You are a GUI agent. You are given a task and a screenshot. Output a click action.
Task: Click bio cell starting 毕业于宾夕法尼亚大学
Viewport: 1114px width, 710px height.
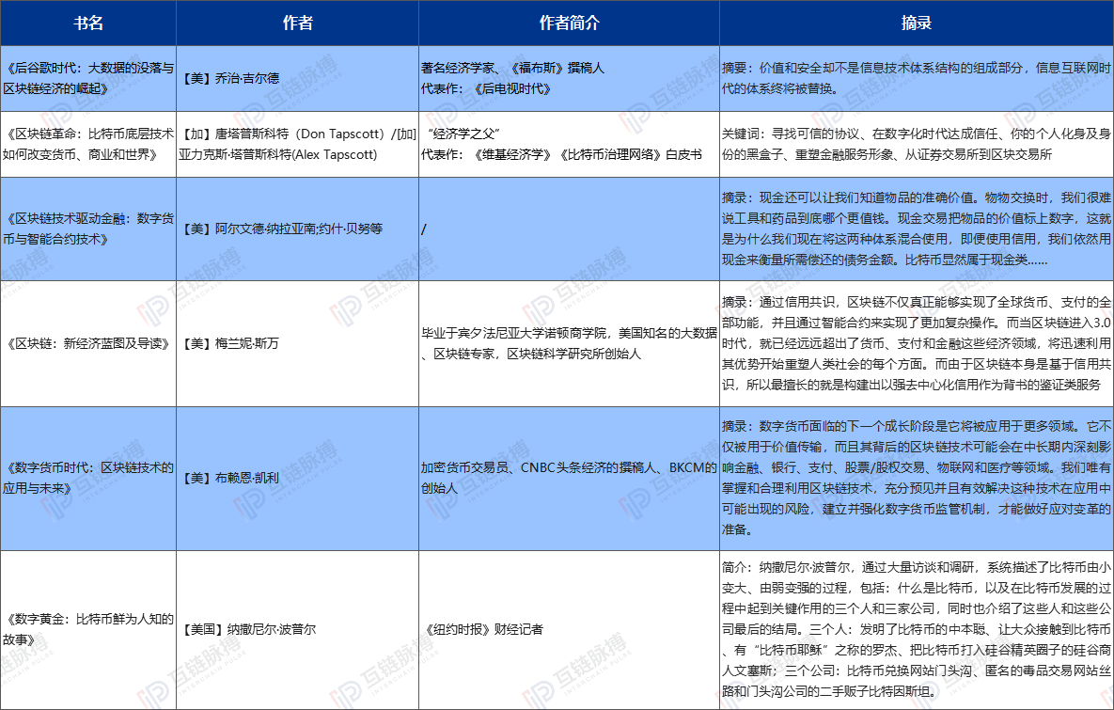coord(569,343)
